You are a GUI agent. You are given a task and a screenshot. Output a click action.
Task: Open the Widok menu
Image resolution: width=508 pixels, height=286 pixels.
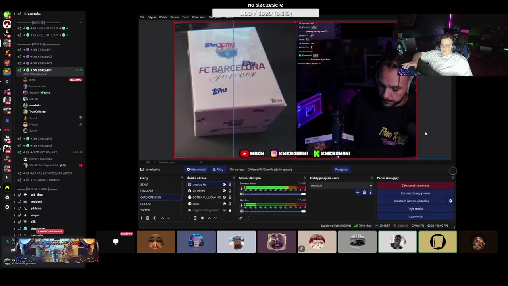(x=163, y=17)
